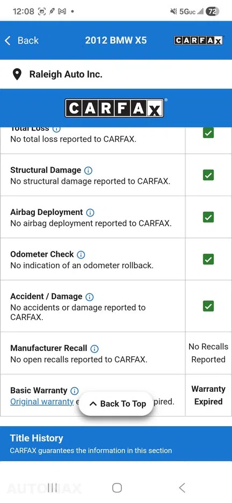This screenshot has height=503, width=232.
Task: Click the Structural Damage green checkmark
Action: point(208,175)
